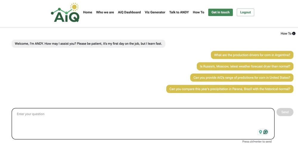
Task: Pick the Russia Moscow weather forecast question
Action: [245, 66]
